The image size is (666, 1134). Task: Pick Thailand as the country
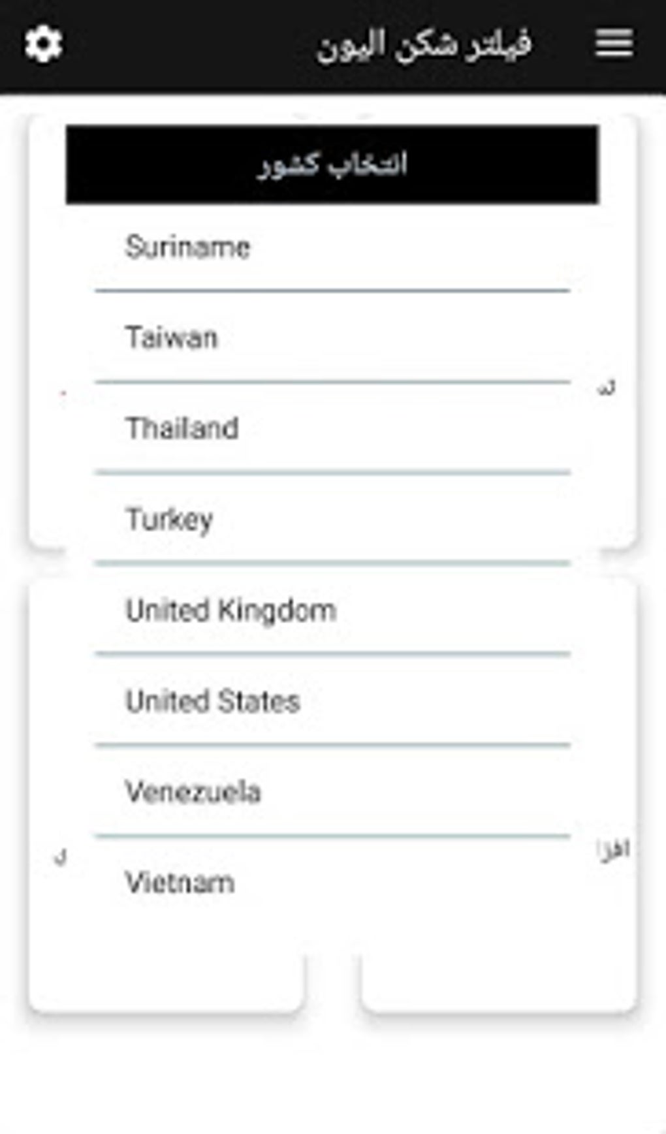[332, 429]
